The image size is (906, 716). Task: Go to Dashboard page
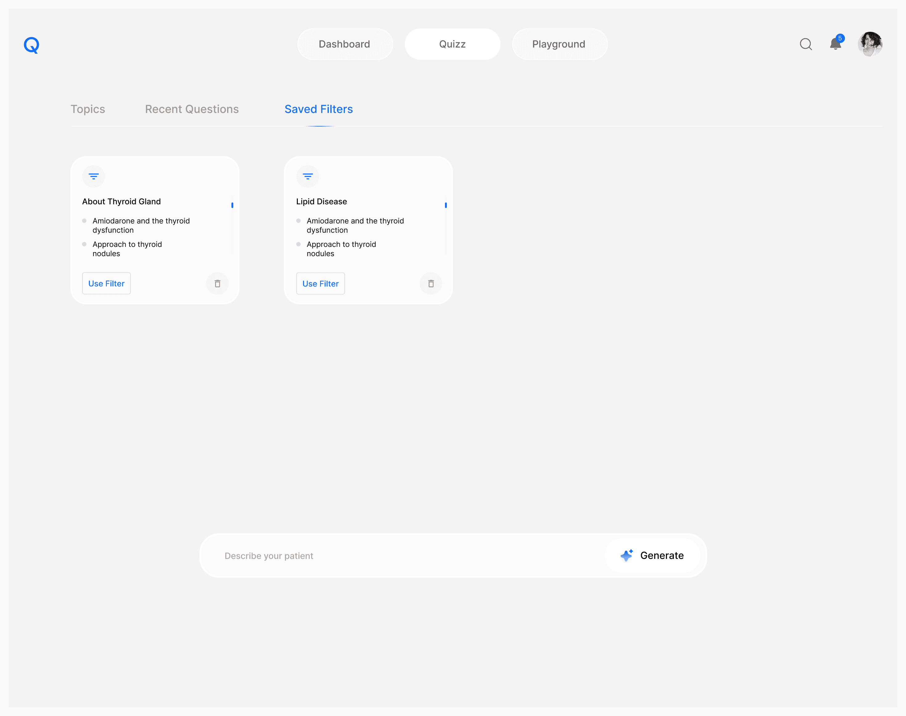pyautogui.click(x=344, y=44)
